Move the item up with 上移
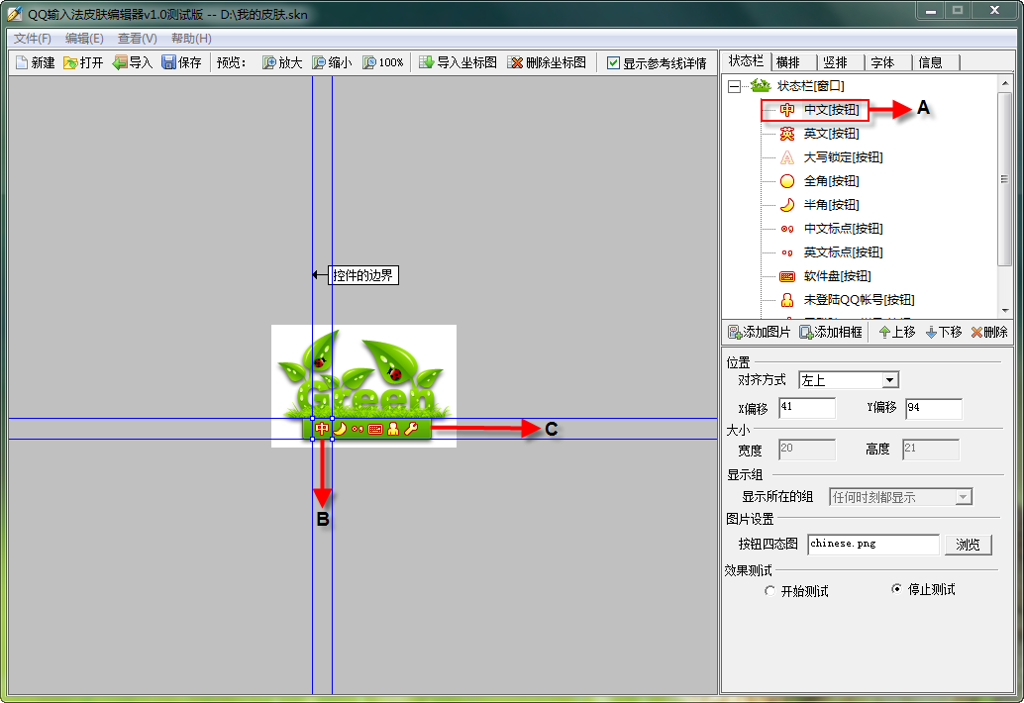Screen dimensions: 1024x703 pos(897,333)
